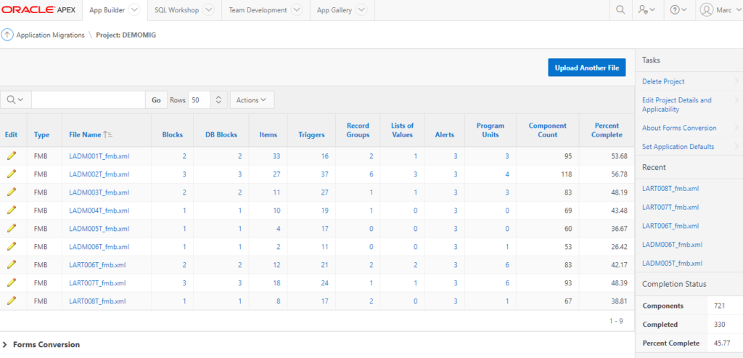This screenshot has height=358, width=743.
Task: Click the magnifier search icon in header
Action: point(620,10)
